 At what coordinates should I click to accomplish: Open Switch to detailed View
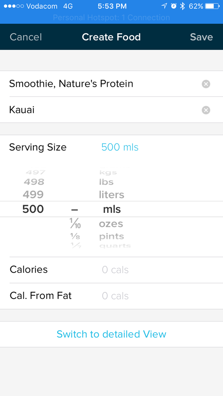pyautogui.click(x=111, y=334)
